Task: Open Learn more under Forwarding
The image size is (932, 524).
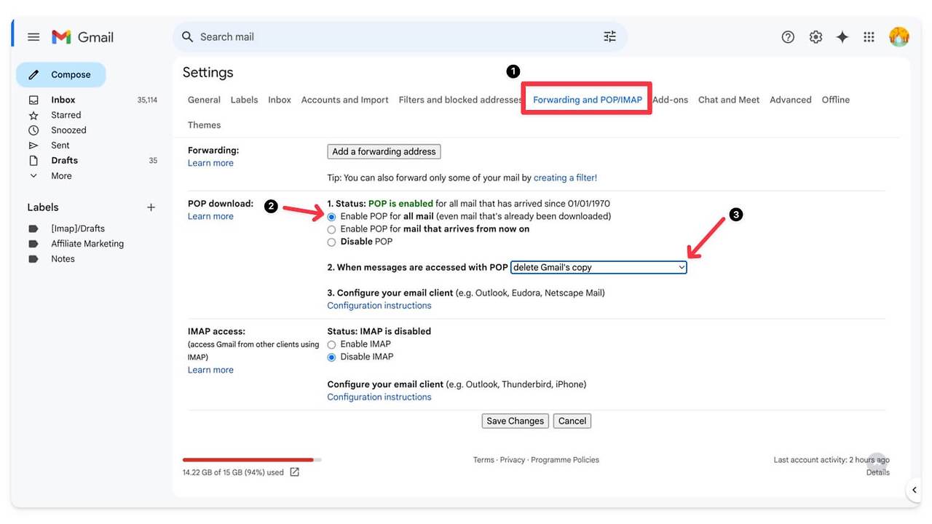Action: click(210, 163)
